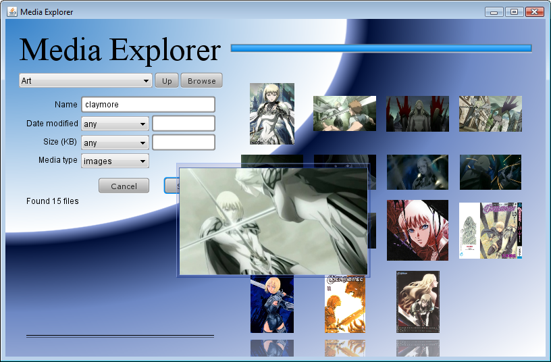Expand the Media type images dropdown
This screenshot has width=551, height=362.
click(x=115, y=161)
